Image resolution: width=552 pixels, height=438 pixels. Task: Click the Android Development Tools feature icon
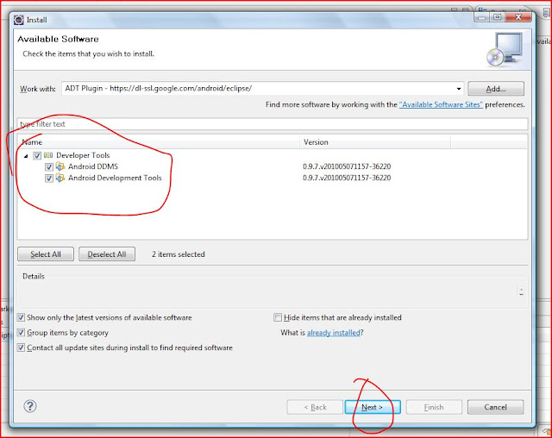[60, 178]
